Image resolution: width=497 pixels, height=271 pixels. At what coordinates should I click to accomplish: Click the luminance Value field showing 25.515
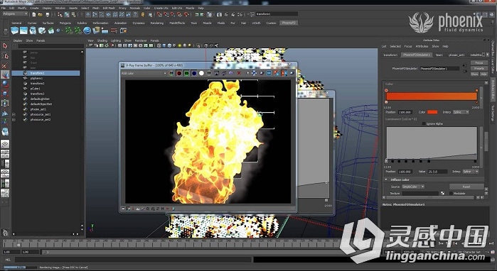coord(437,172)
